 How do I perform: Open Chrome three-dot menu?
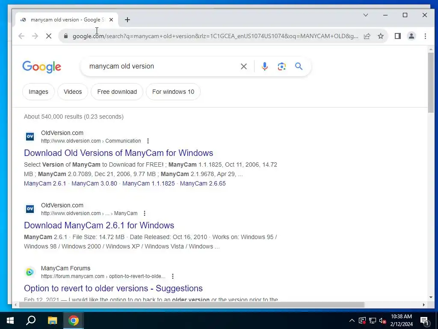tap(425, 36)
